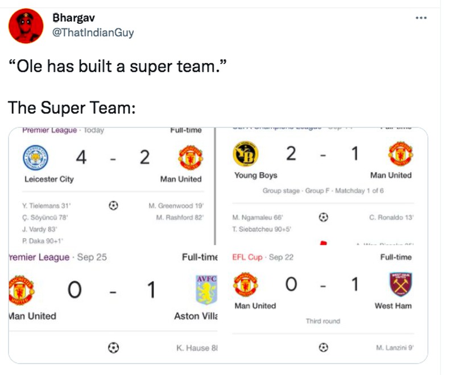Click the goal ball icon beside M. Ngamaleu
Viewport: 455px width, 375px height.
pos(322,217)
